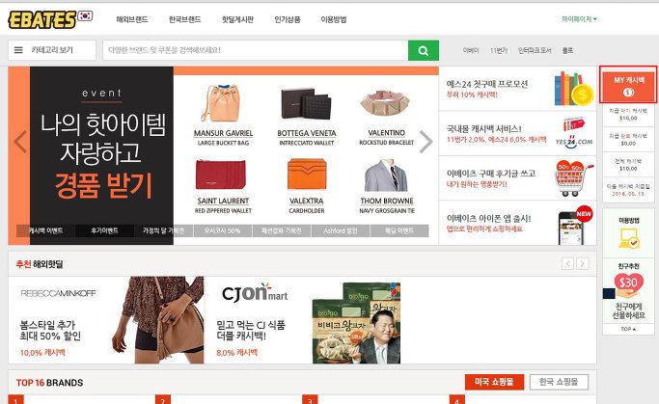Click the event banner 나의 핫아이템 자랑하고
Screen dimensions: 659x404
[x=101, y=155]
